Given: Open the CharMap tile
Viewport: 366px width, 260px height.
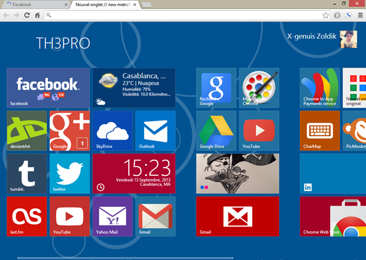Looking at the screenshot, I should 319,131.
